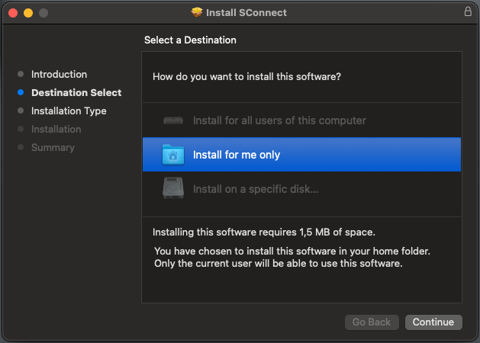Select Installation Type step in sidebar
Image resolution: width=480 pixels, height=343 pixels.
pyautogui.click(x=69, y=111)
